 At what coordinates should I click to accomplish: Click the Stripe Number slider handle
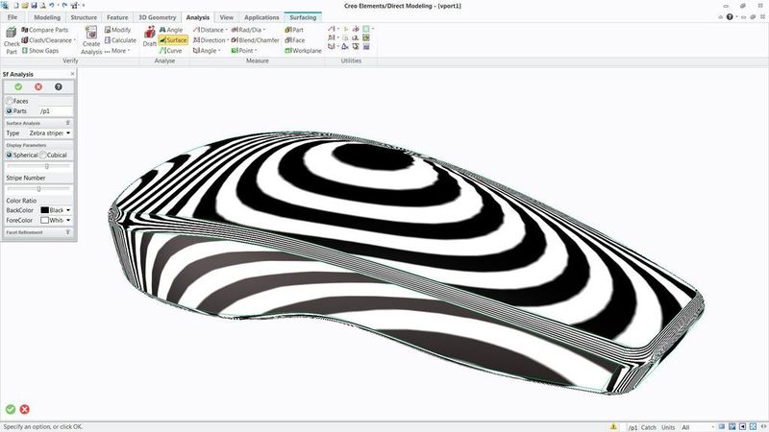38,189
